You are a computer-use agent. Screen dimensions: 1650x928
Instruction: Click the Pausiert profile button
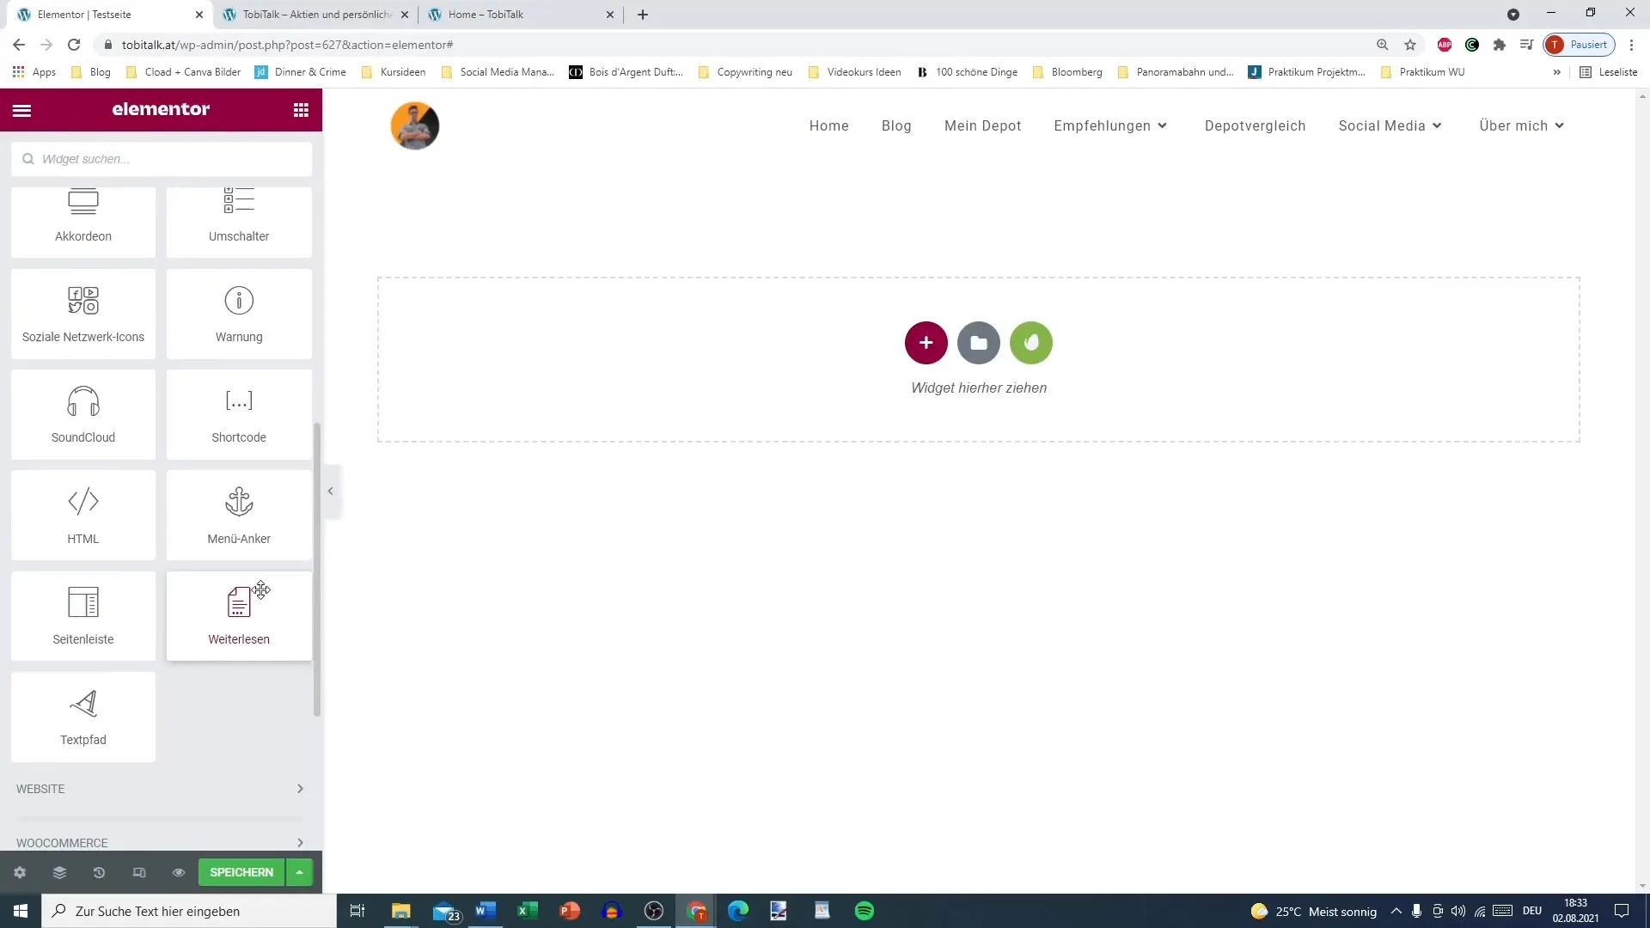pyautogui.click(x=1579, y=45)
